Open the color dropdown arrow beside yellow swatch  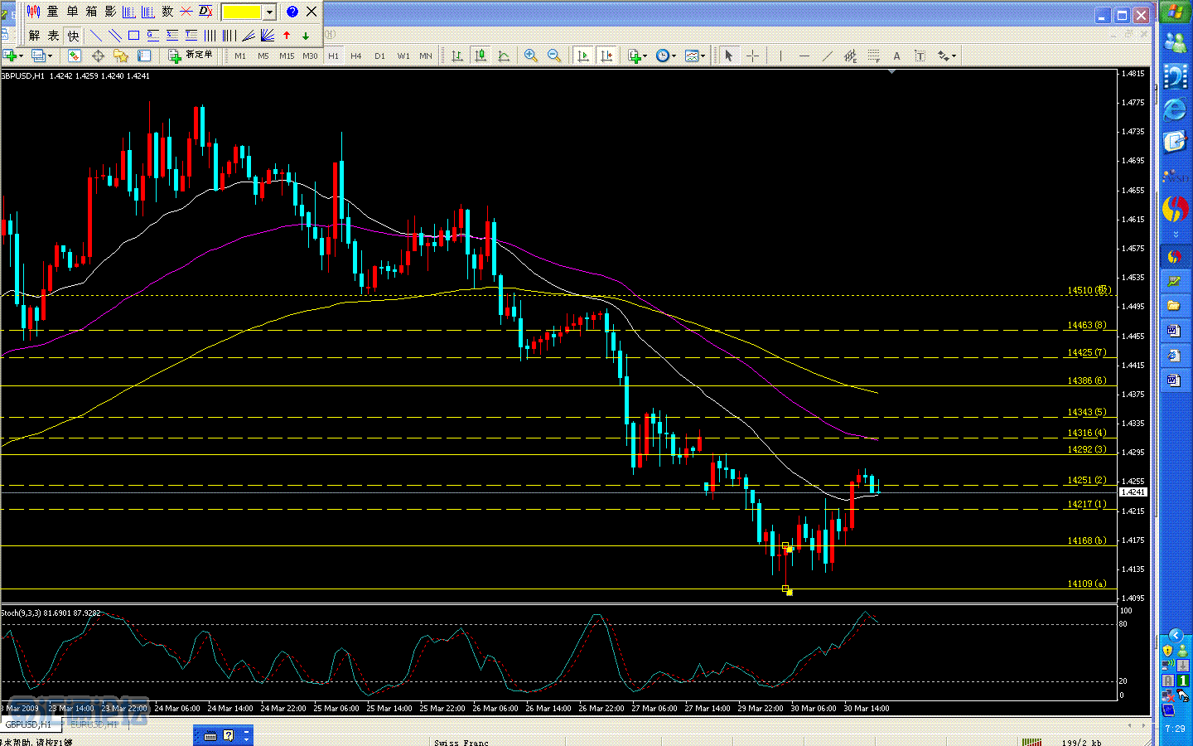(x=269, y=12)
